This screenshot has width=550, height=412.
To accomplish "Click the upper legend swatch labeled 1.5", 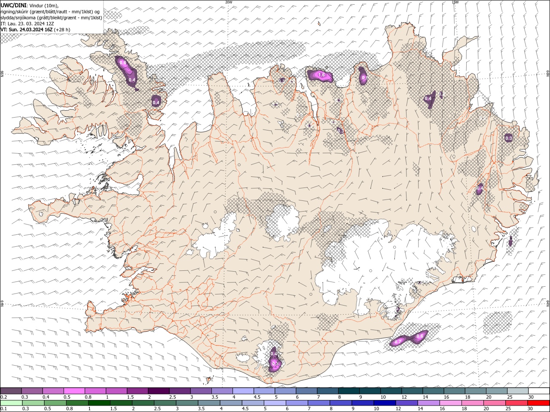I will coord(137,391).
